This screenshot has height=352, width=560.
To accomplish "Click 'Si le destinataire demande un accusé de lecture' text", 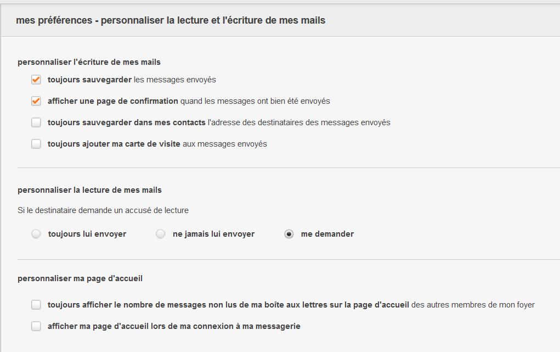I will 103,210.
